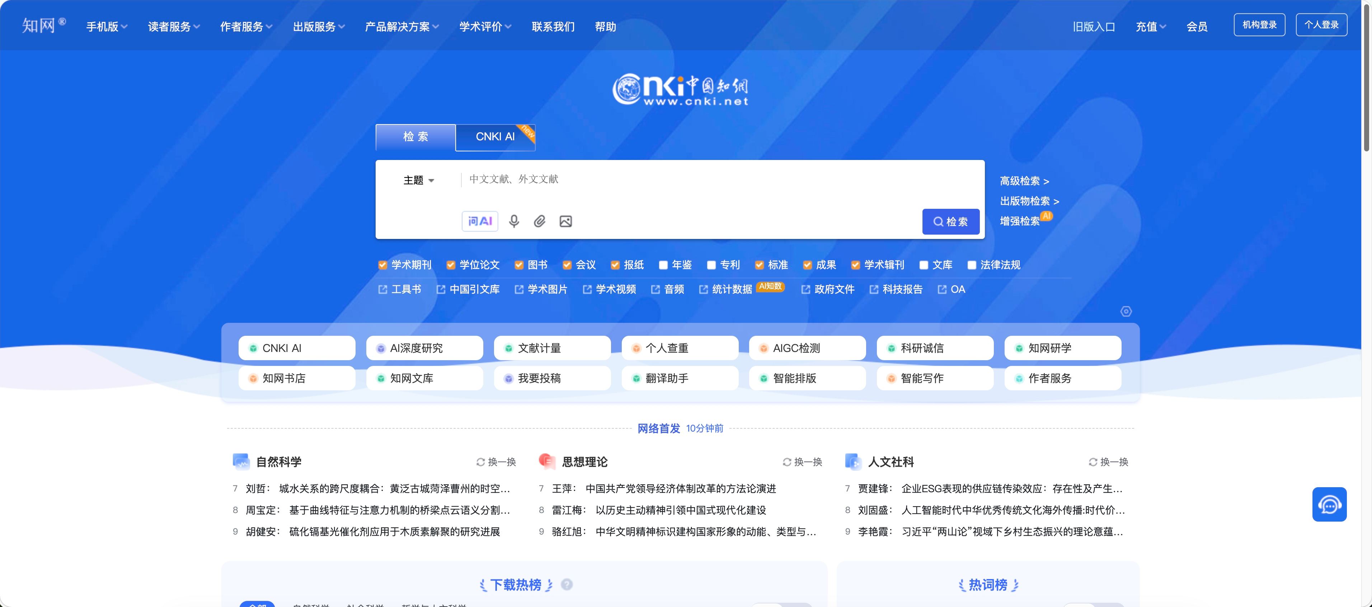
Task: Open the customer service chat icon
Action: [x=1329, y=504]
